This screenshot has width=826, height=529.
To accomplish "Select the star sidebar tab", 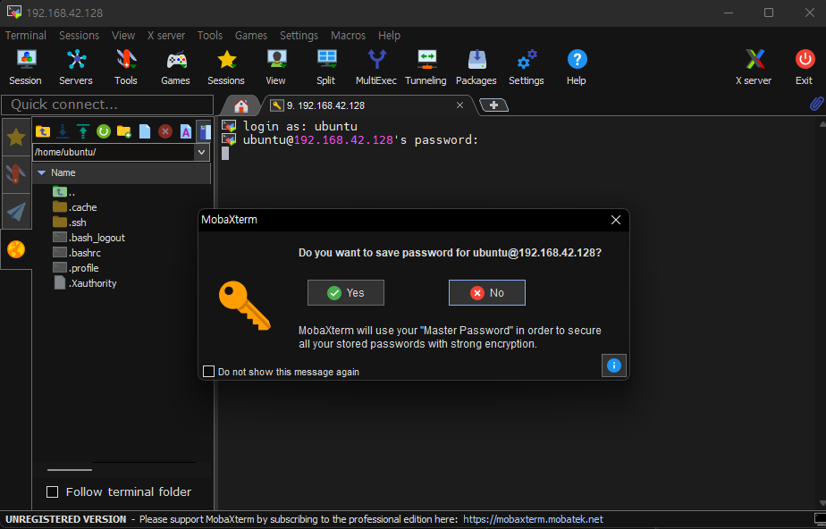I will (16, 138).
